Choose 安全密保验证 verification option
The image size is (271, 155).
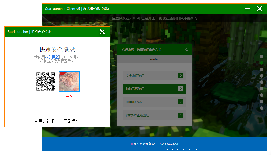[x=154, y=76]
